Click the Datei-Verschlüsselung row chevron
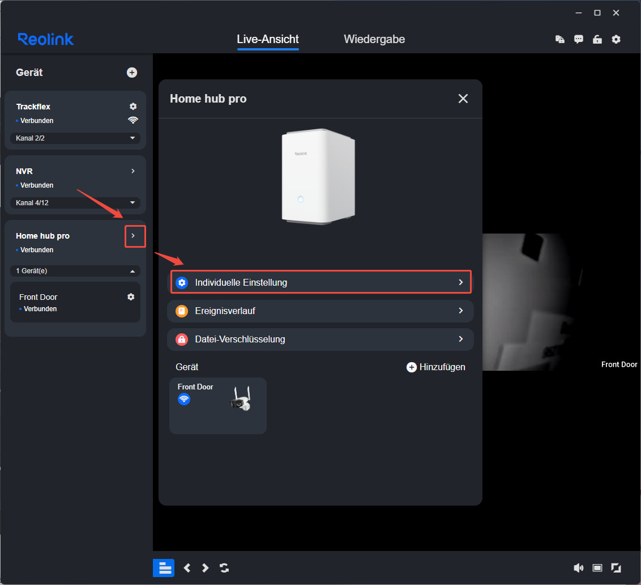 pyautogui.click(x=461, y=339)
